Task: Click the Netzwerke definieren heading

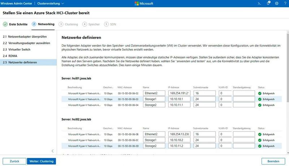Action: (x=81, y=37)
